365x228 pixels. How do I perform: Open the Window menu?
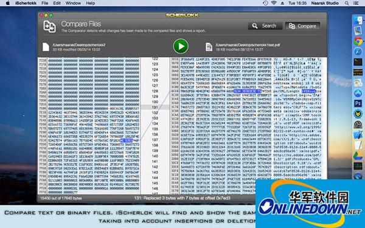point(73,3)
